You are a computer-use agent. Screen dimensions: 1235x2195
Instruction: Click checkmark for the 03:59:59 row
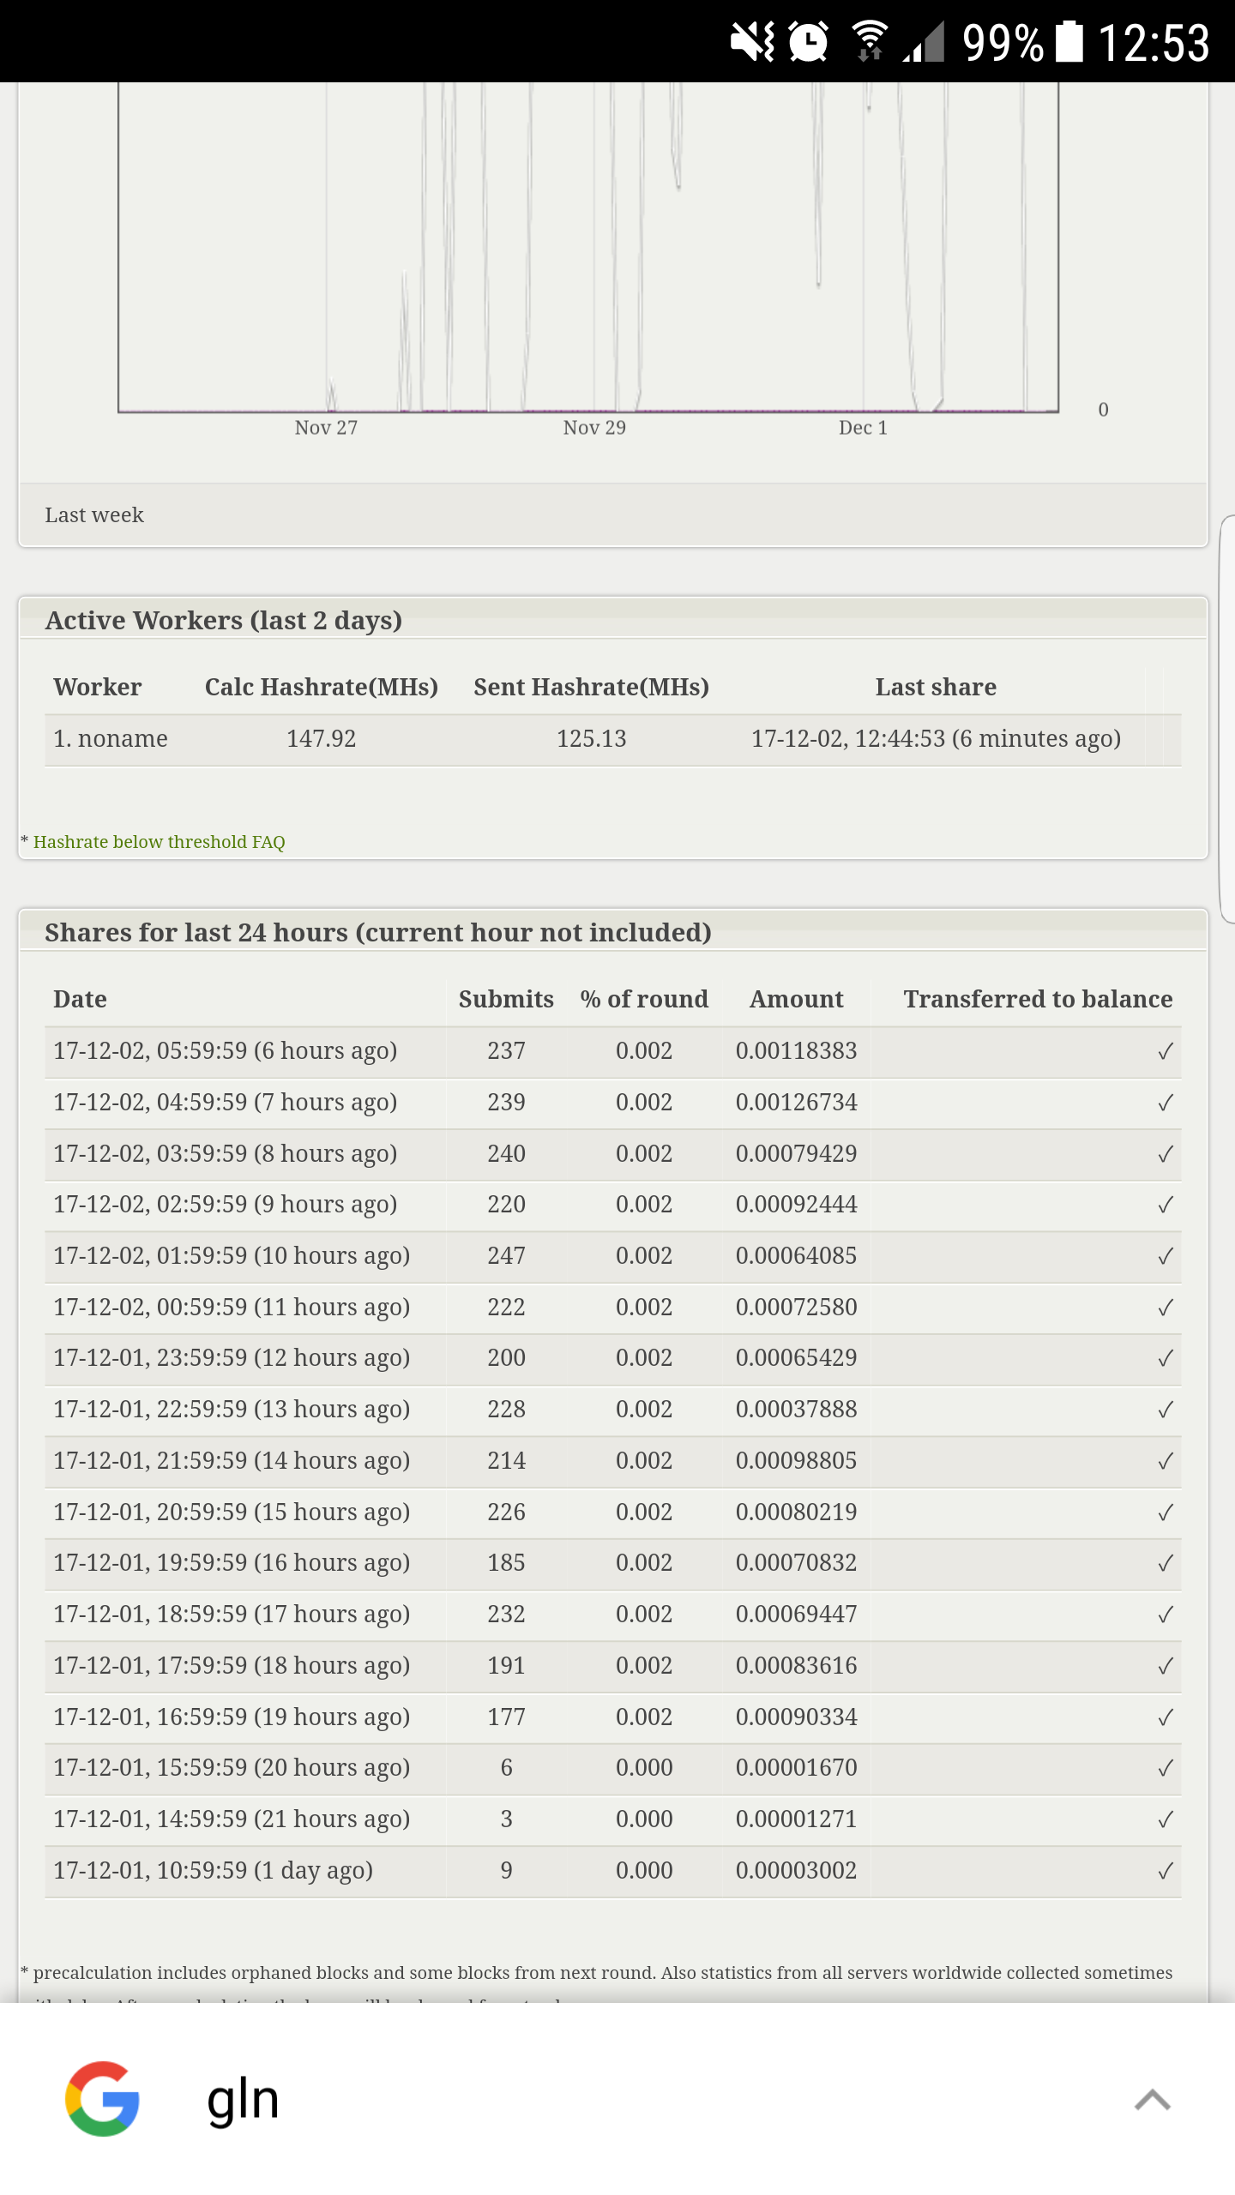click(1165, 1155)
